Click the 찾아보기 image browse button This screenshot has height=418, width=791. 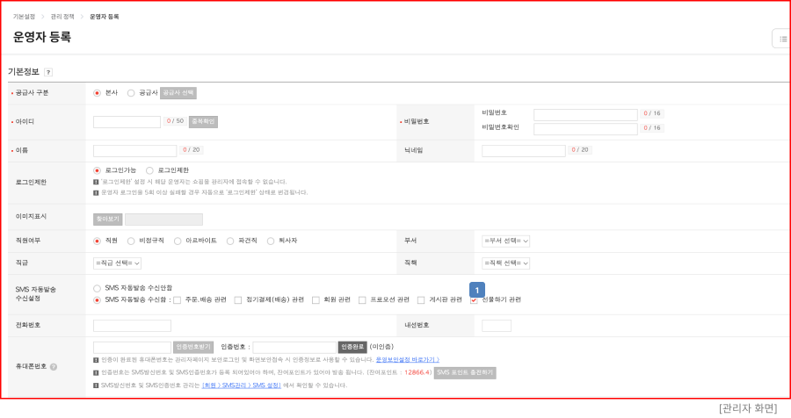(107, 220)
